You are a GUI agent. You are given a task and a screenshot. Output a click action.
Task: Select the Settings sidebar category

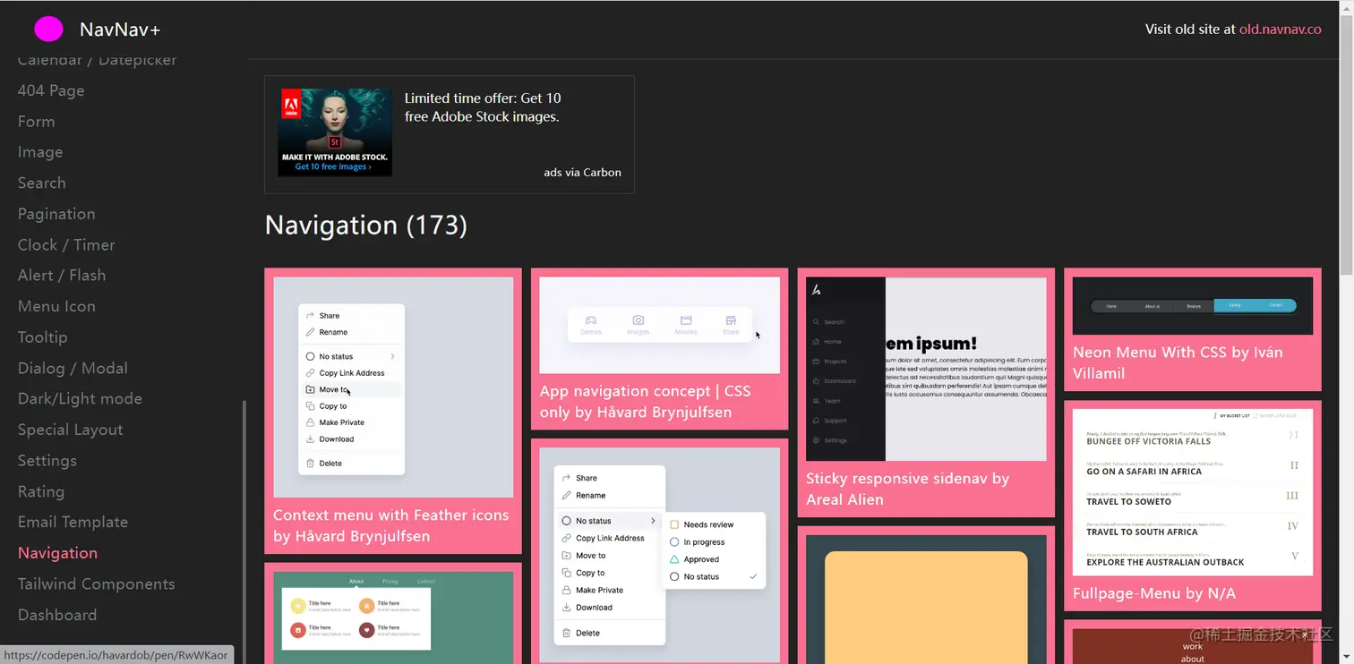click(47, 461)
